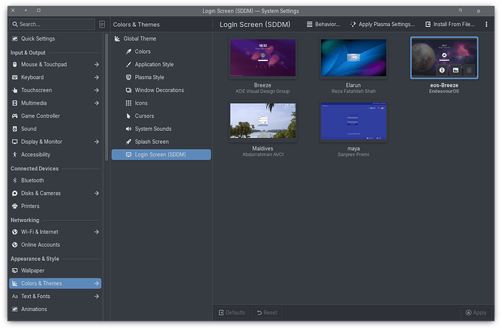Click the Sound speaker icon in sidebar

tap(15, 129)
